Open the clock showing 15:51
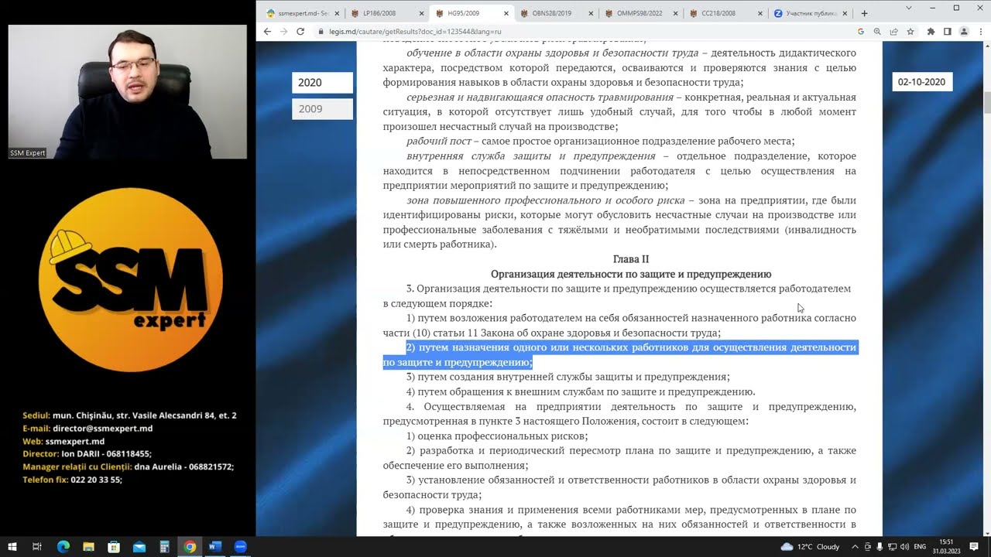This screenshot has width=991, height=557. click(947, 546)
